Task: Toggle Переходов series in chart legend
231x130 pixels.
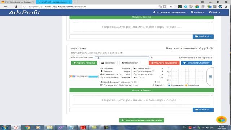Action: pyautogui.click(x=192, y=86)
